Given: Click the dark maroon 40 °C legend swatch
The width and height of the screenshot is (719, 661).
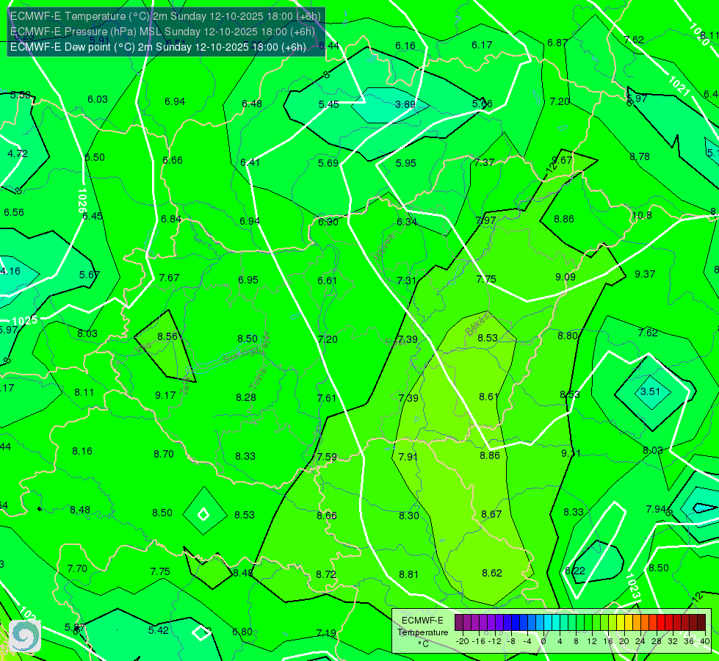Looking at the screenshot, I should (x=701, y=623).
